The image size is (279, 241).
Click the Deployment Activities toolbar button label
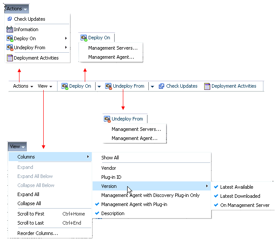(234, 86)
